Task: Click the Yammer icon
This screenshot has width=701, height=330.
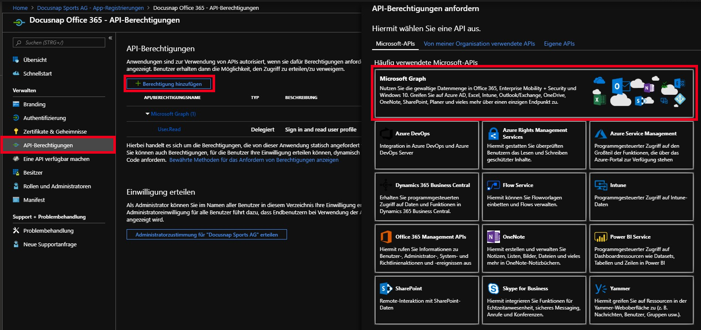Action: click(x=601, y=289)
